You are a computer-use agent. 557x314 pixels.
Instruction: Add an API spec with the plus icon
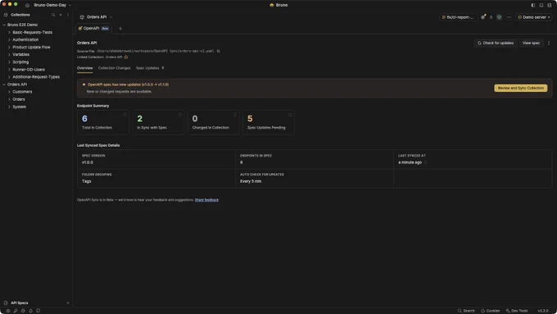coord(68,303)
